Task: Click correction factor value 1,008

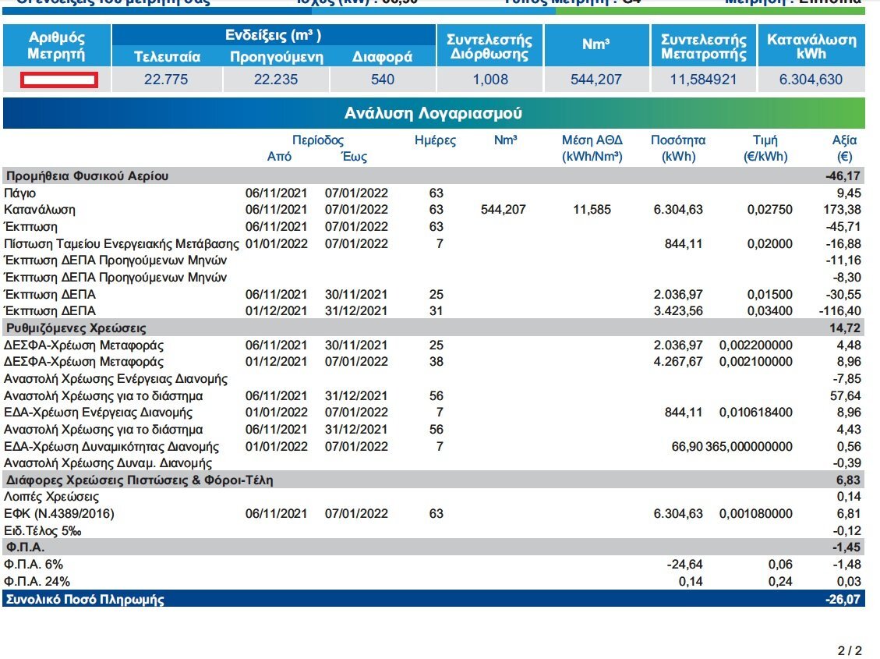Action: (490, 79)
